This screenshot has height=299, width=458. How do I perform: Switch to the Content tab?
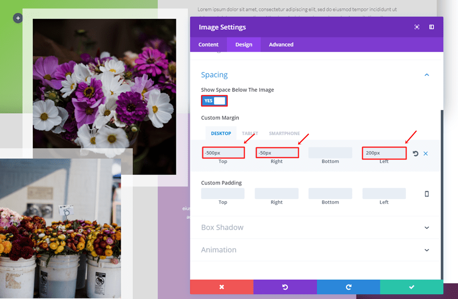[x=209, y=45]
